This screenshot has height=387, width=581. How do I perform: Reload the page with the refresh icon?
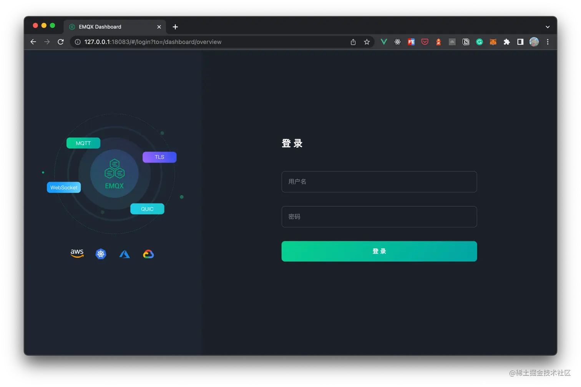(x=60, y=42)
